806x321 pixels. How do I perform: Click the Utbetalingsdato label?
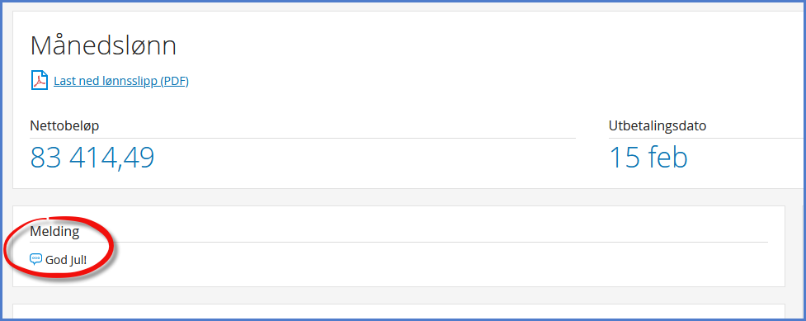click(x=658, y=126)
